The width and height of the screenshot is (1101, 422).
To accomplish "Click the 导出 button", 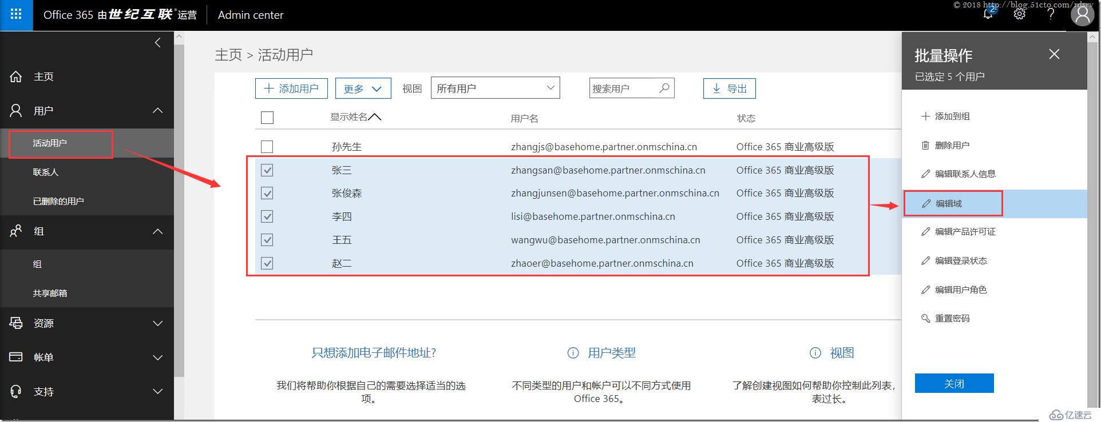I will (730, 89).
